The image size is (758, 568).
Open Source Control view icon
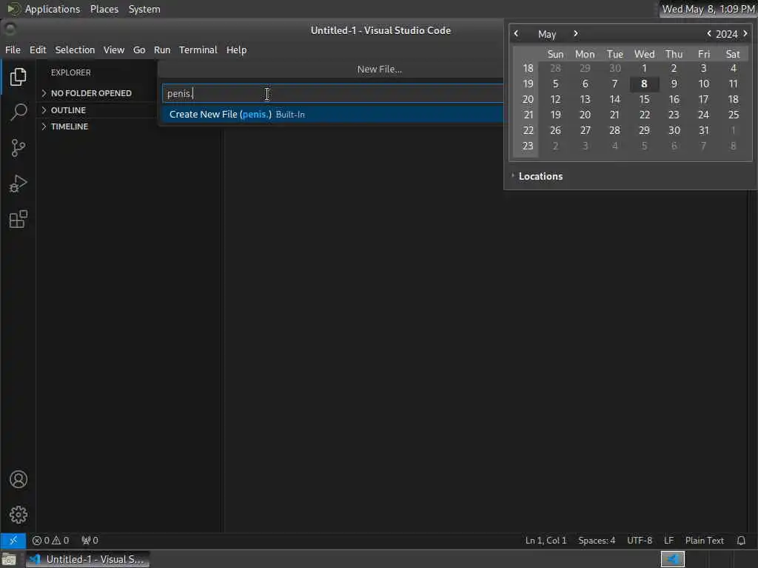pyautogui.click(x=18, y=148)
